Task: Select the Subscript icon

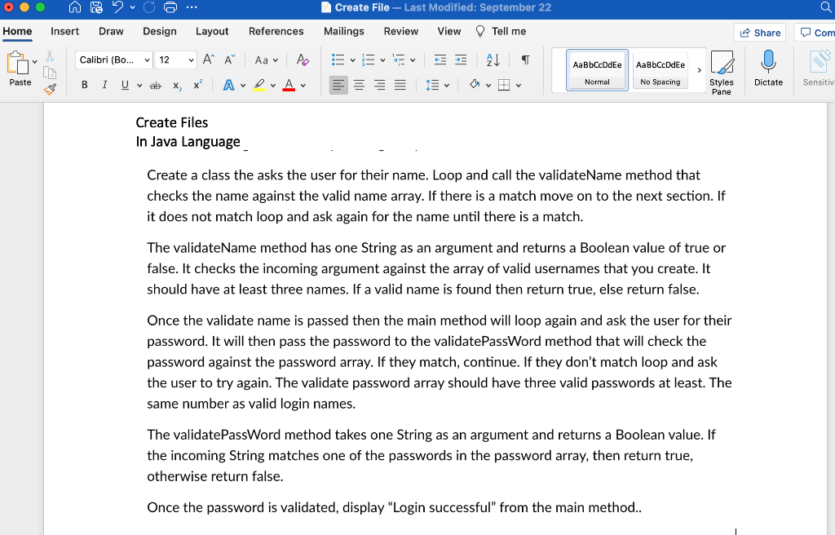Action: pos(177,85)
